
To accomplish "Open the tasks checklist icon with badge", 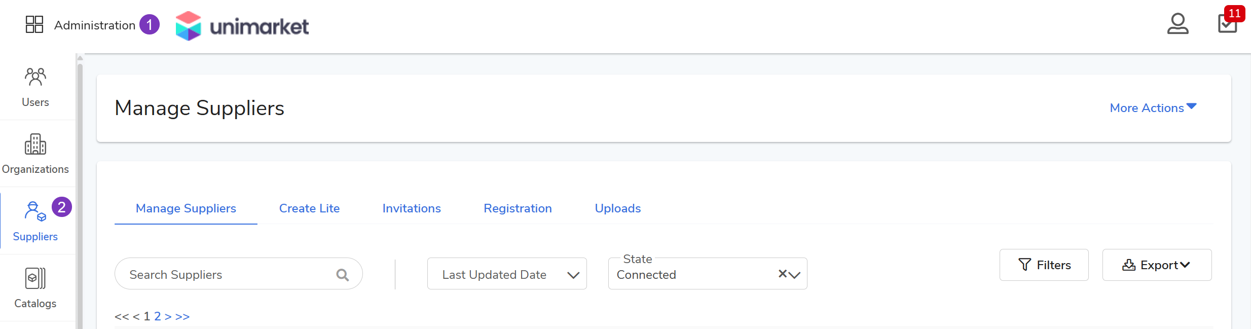I will 1227,23.
